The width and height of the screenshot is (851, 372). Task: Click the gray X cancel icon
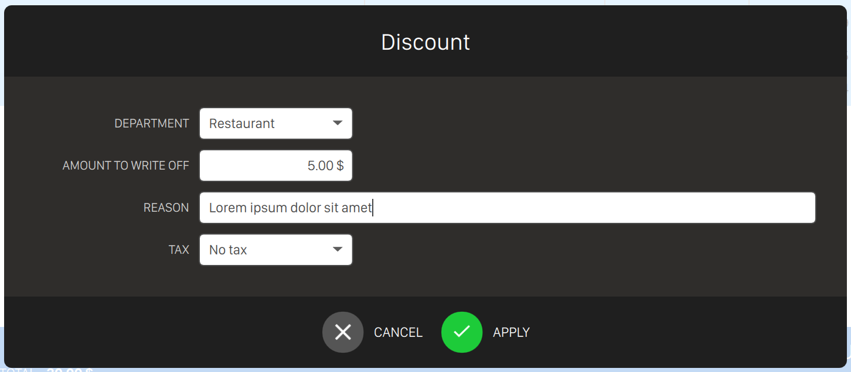[x=343, y=332]
